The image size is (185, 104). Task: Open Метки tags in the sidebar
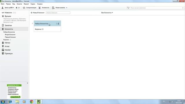7,43
